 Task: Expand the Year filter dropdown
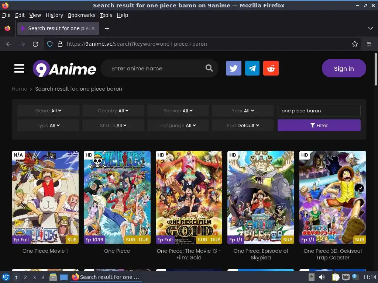(243, 111)
